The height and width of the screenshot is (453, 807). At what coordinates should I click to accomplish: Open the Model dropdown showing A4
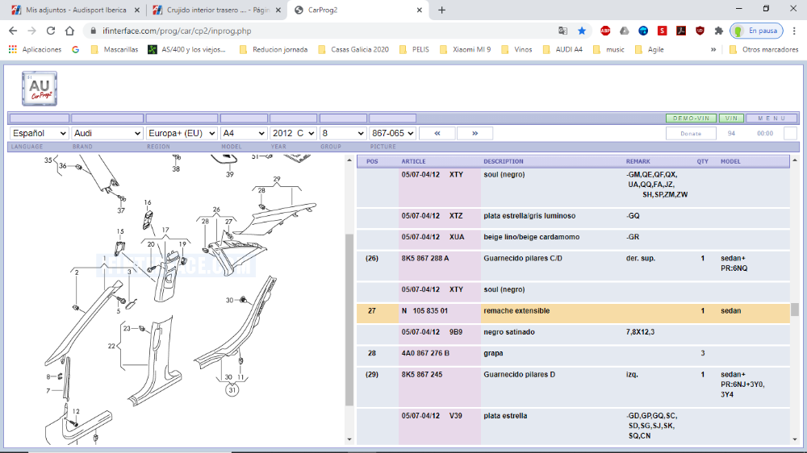(x=244, y=133)
